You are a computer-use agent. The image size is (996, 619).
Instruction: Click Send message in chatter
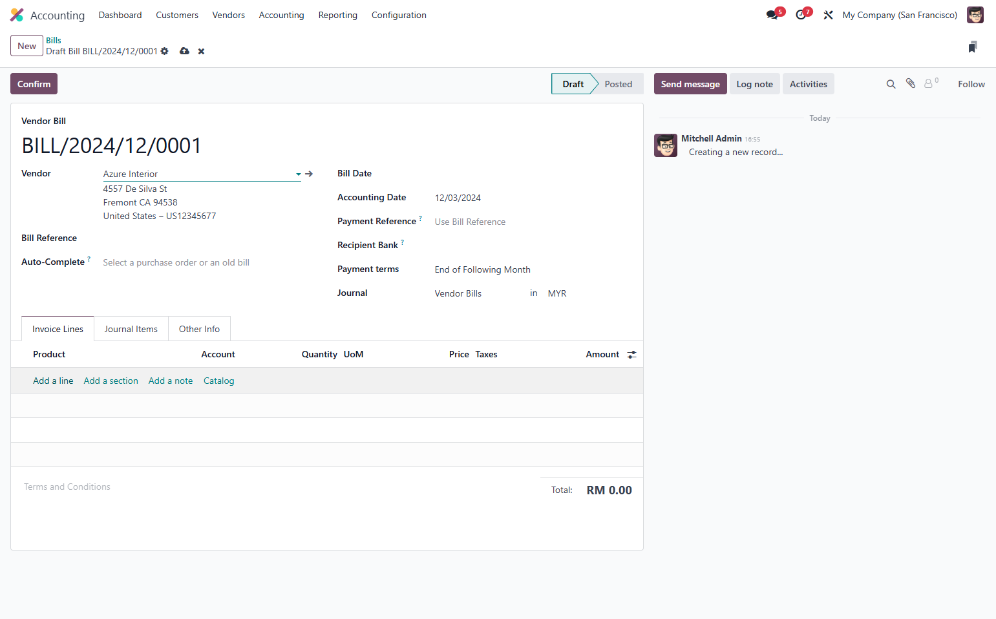tap(690, 84)
